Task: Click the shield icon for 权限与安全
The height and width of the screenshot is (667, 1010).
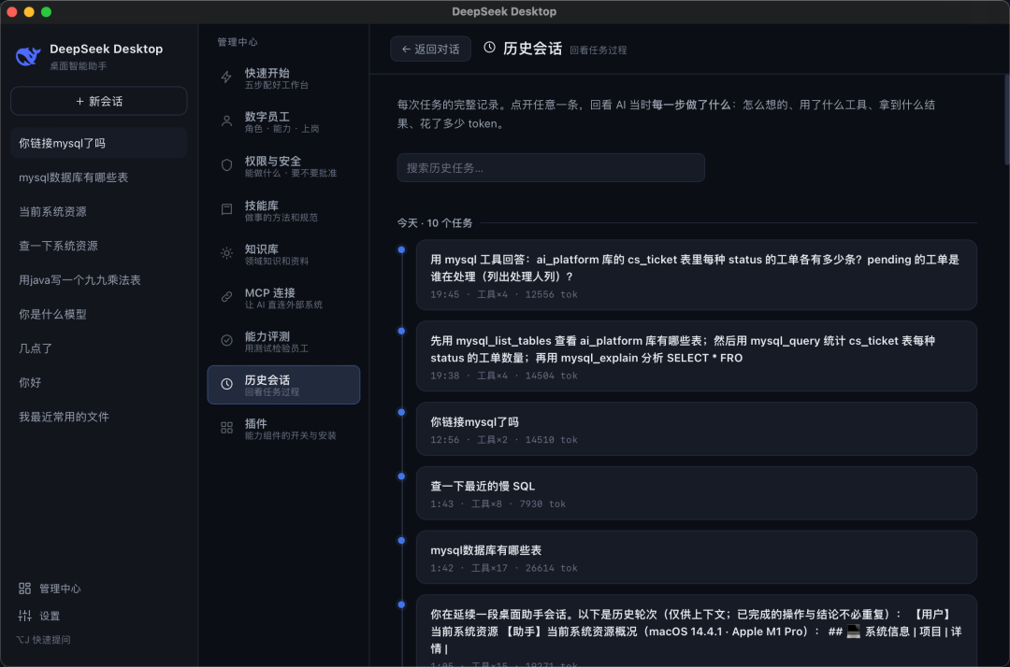Action: (226, 165)
